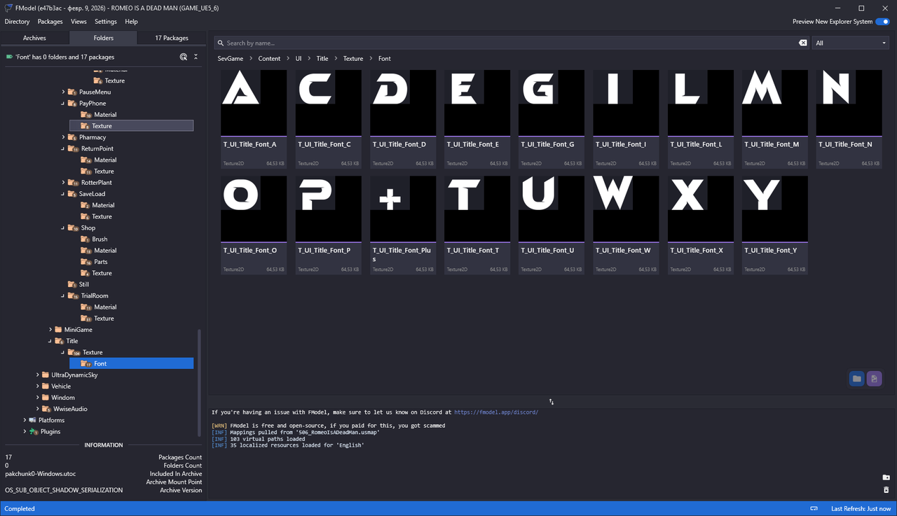Screen dimensions: 897x516
Task: Switch to the Folders tab
Action: pos(103,38)
